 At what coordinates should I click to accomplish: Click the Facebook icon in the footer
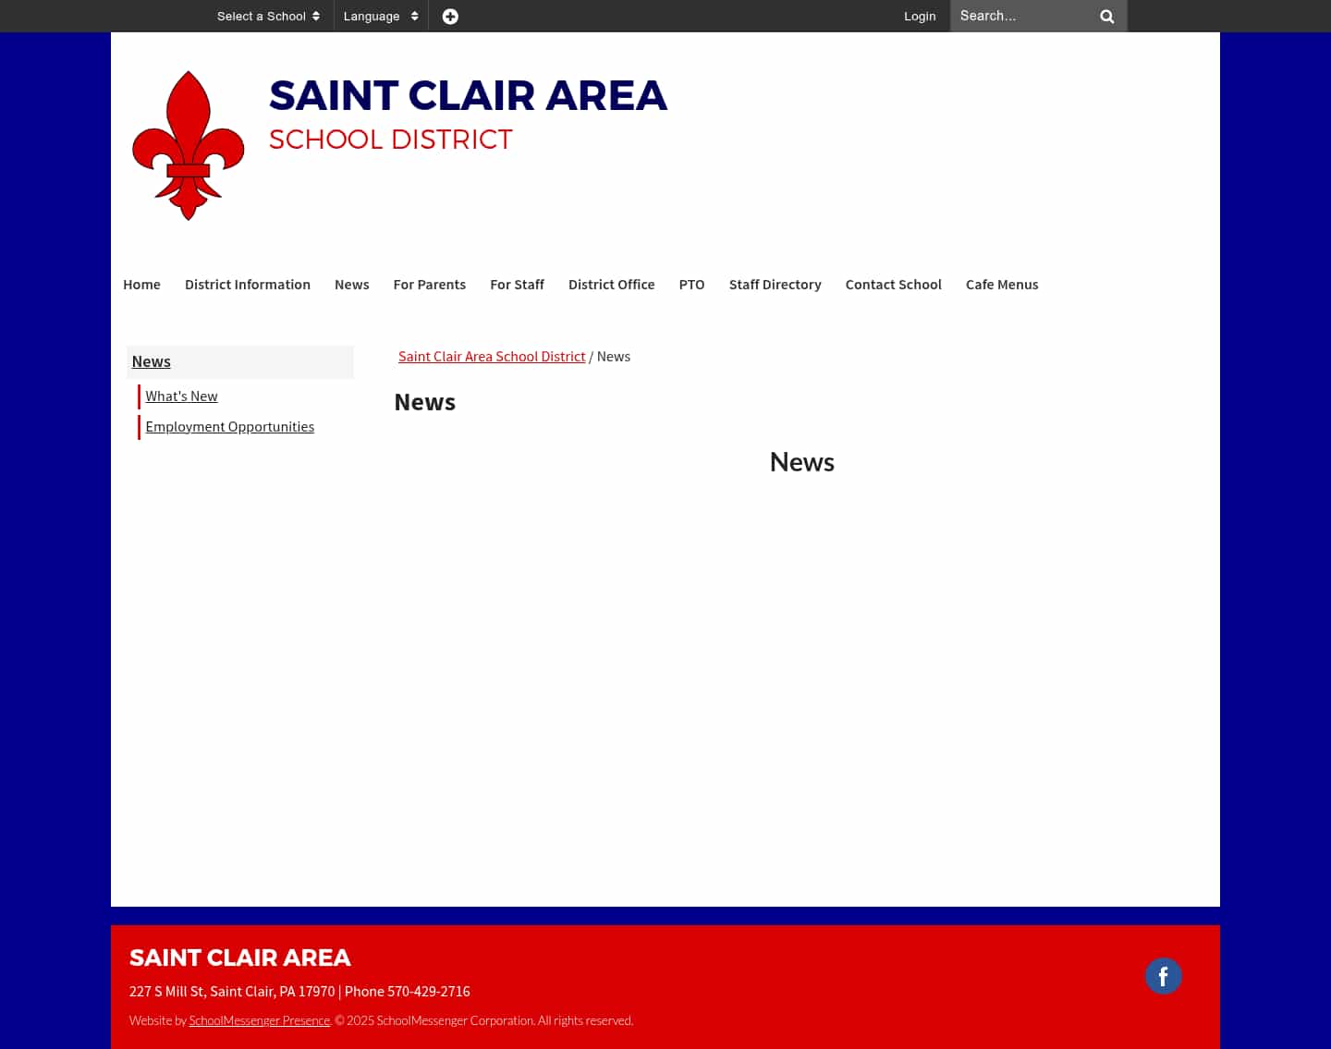1164,976
